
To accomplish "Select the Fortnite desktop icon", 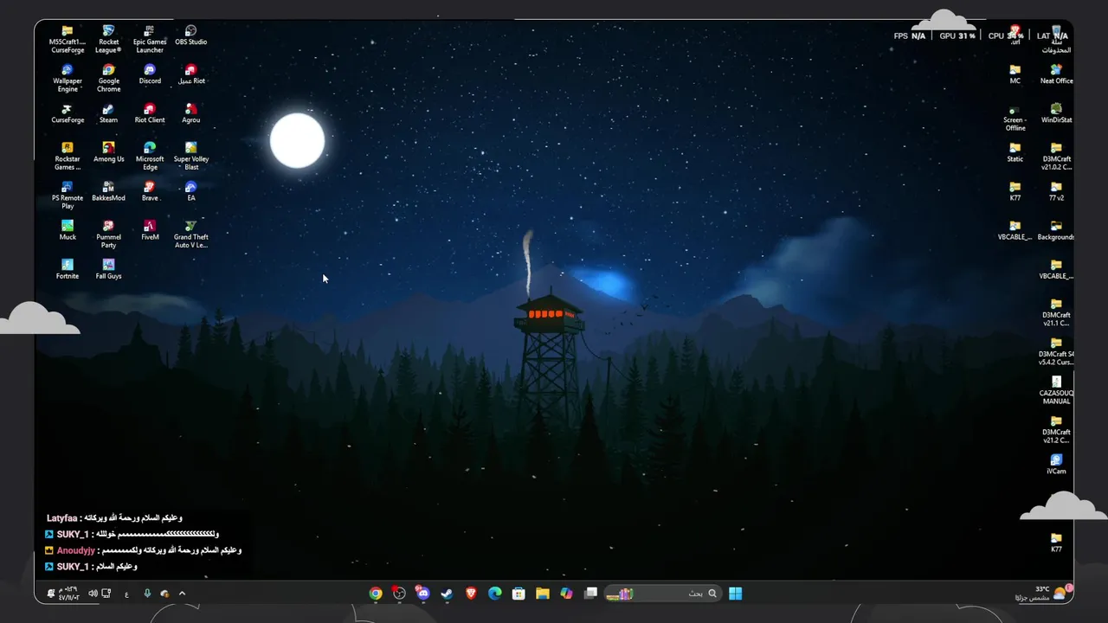I will click(68, 269).
